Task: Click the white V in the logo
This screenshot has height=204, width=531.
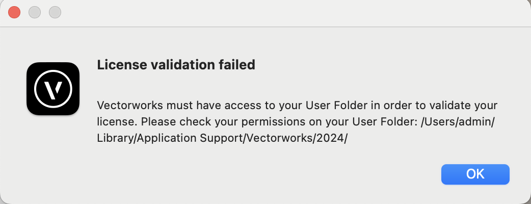Action: point(52,90)
